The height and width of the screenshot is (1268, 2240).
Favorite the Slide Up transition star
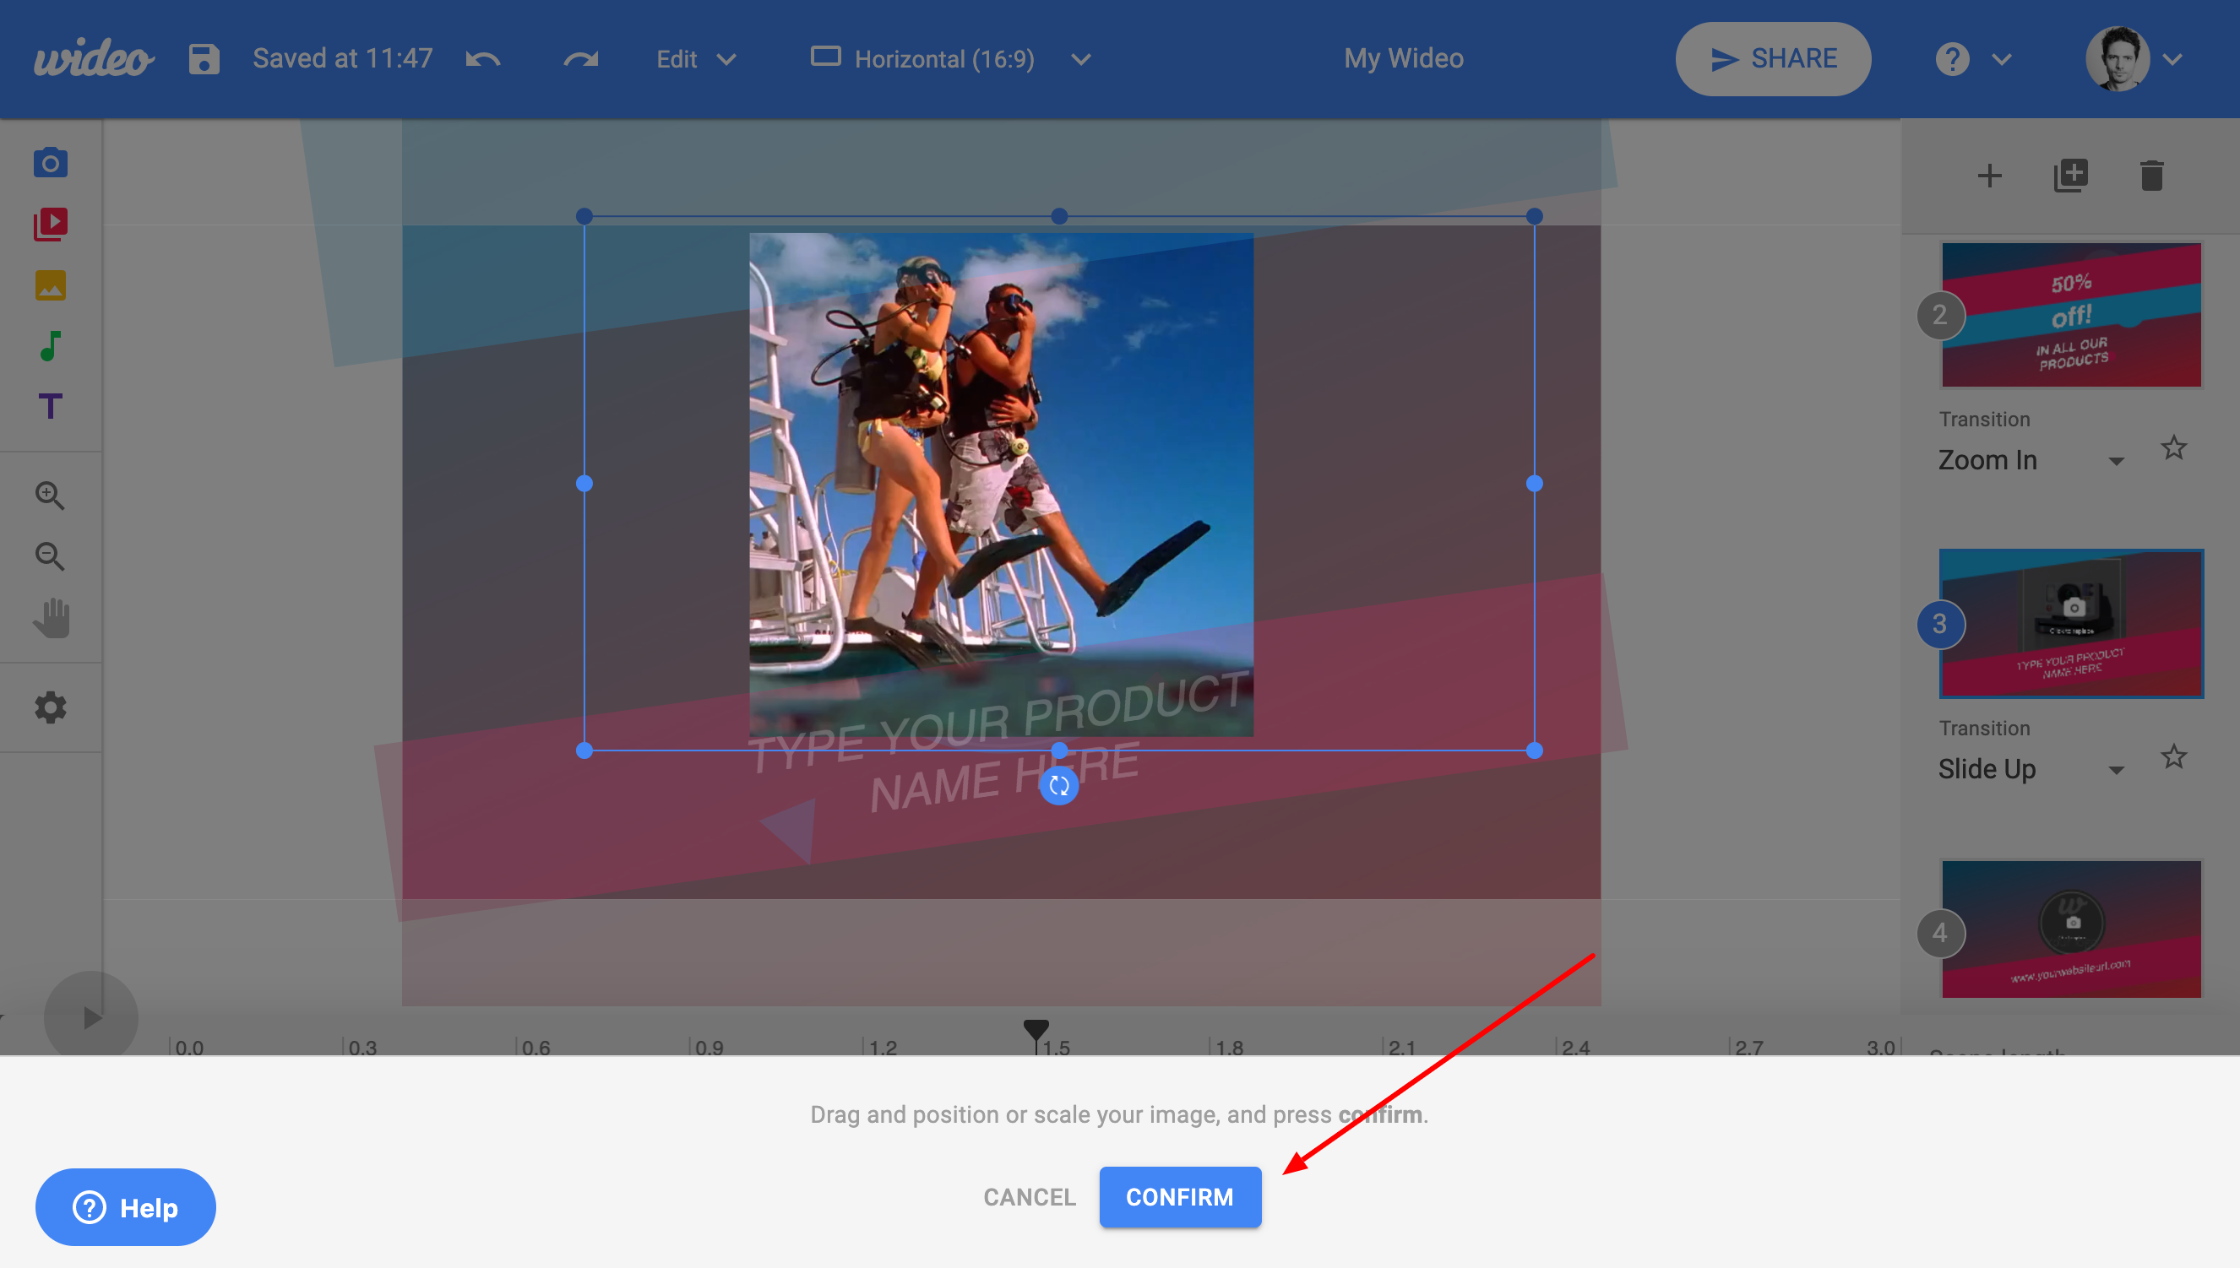coord(2174,756)
